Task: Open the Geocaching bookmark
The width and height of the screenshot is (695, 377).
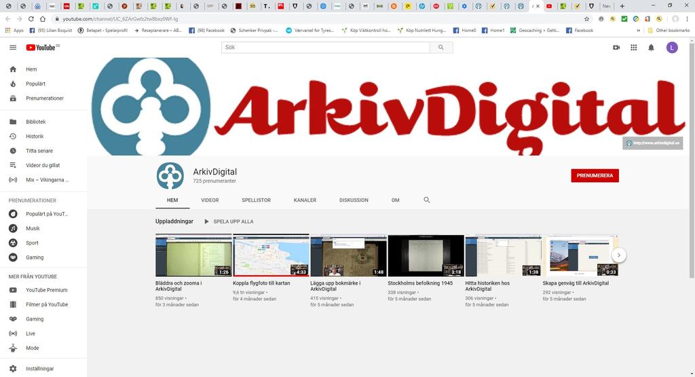Action: (535, 31)
